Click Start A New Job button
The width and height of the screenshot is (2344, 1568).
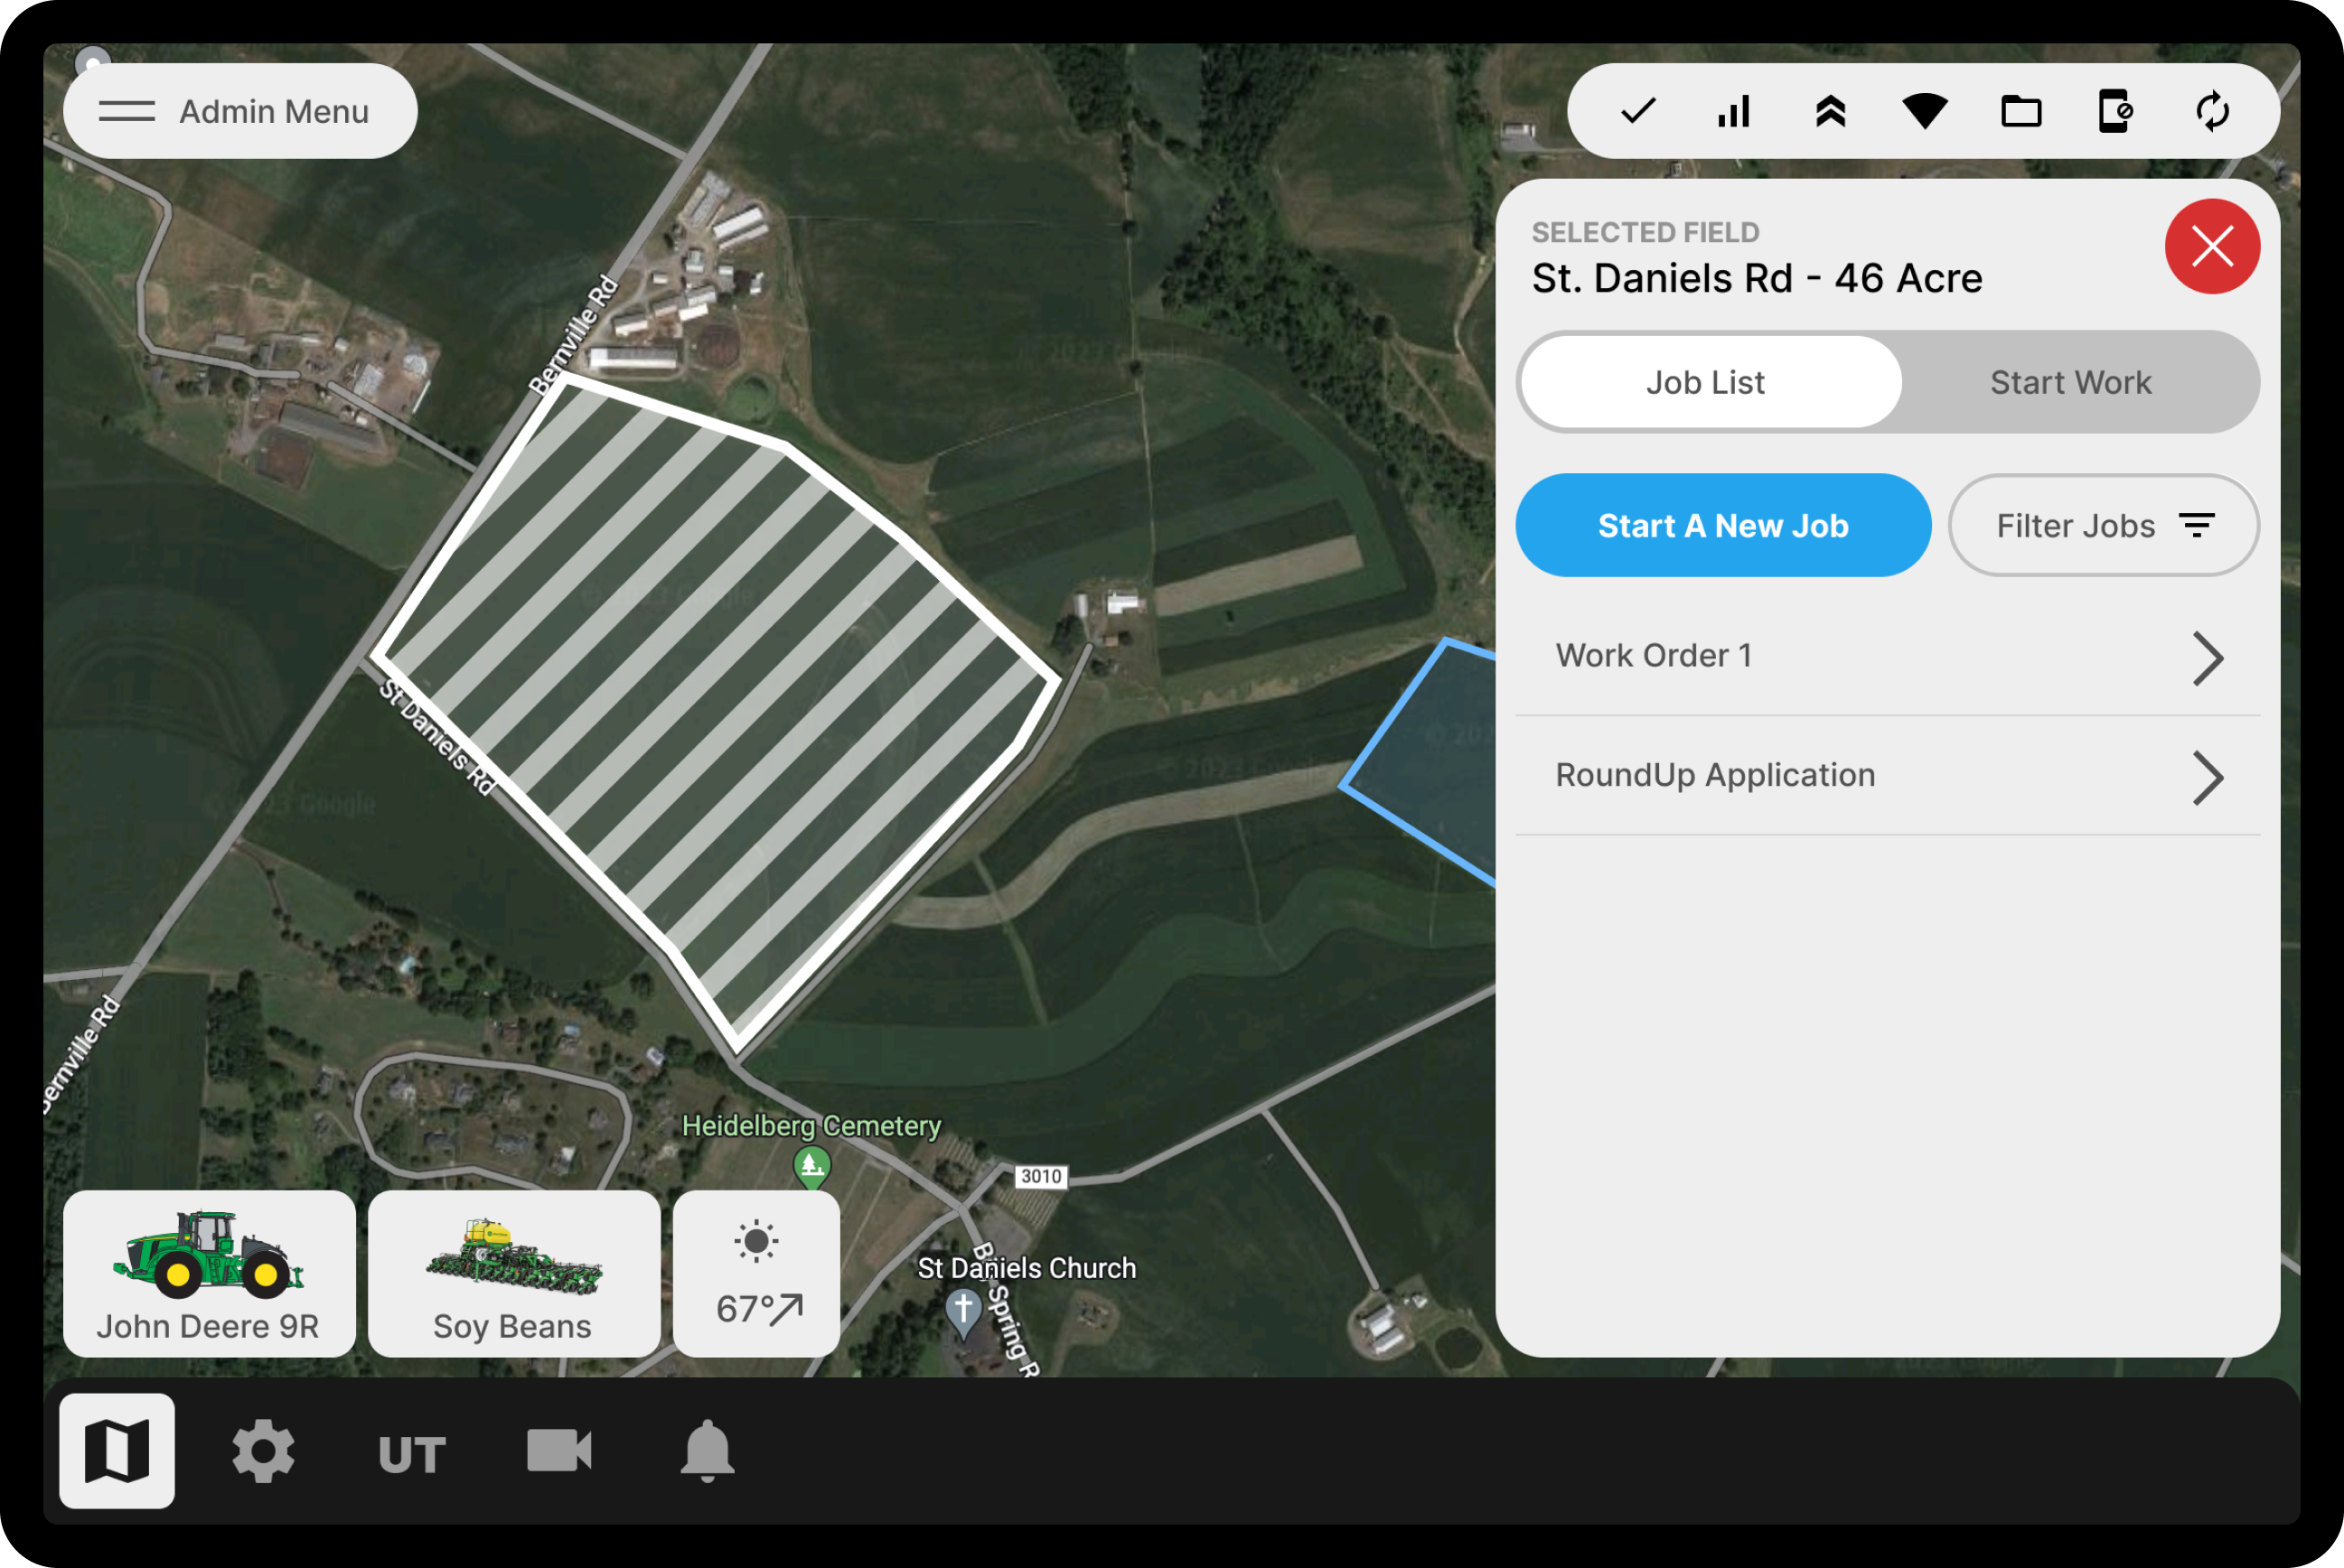click(x=1720, y=523)
